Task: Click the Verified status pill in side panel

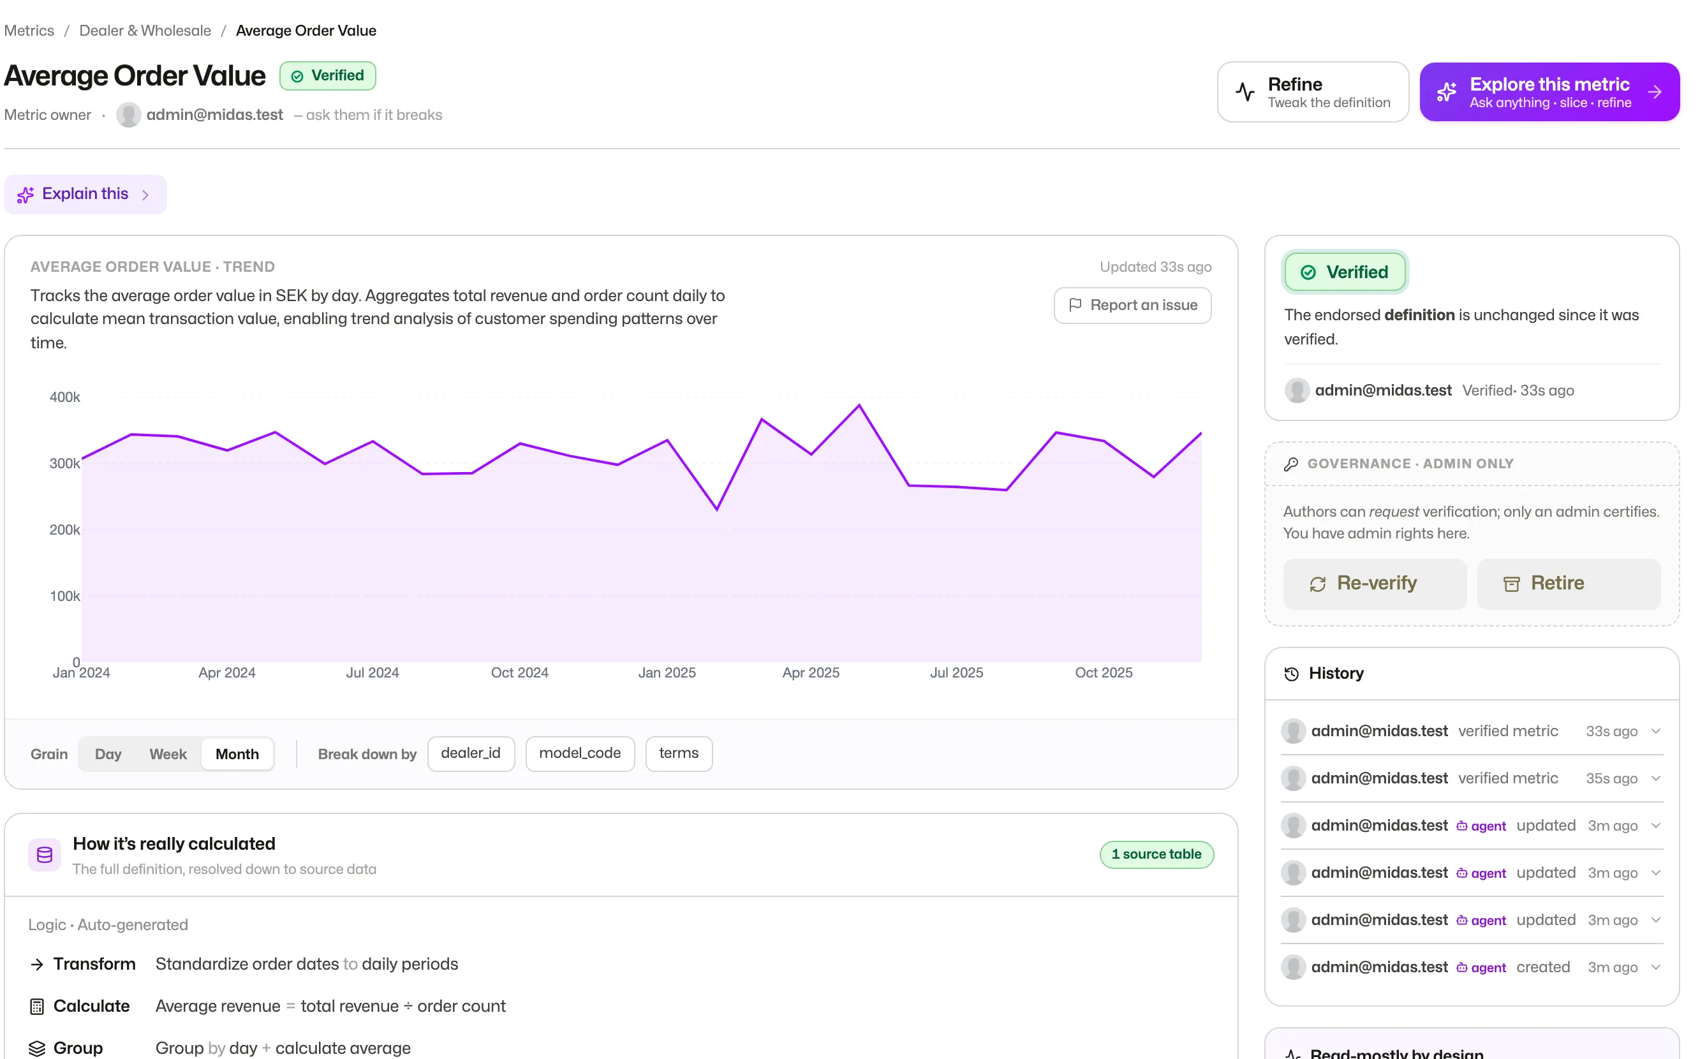Action: [x=1344, y=272]
